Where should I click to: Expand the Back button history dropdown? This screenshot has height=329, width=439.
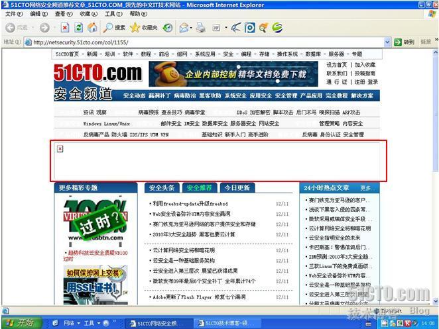(x=32, y=27)
